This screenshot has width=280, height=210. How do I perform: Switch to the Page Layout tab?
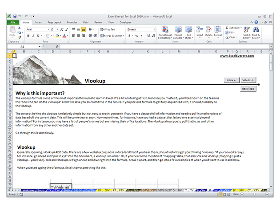tap(54, 22)
